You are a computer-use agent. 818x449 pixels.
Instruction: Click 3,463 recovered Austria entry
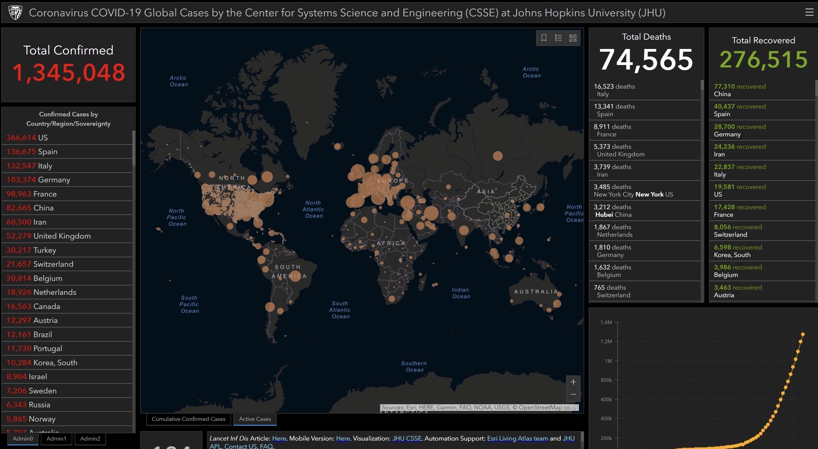[x=762, y=291]
